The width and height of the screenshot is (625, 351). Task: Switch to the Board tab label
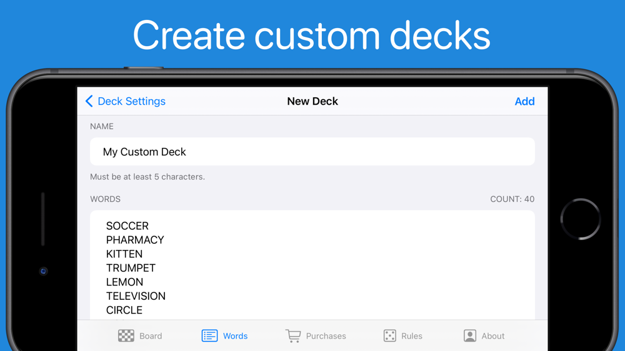pos(151,336)
